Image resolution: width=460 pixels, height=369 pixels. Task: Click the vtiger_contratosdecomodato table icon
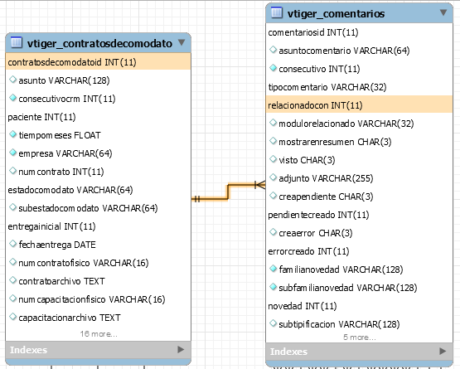pos(17,42)
